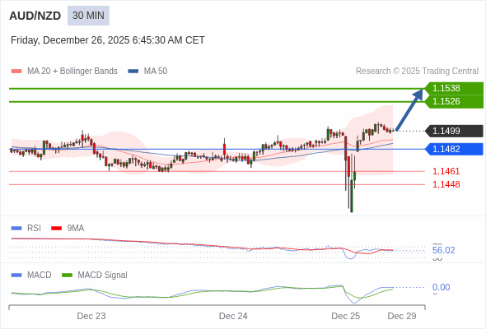Click the 1.1448 support level label

[x=446, y=184]
